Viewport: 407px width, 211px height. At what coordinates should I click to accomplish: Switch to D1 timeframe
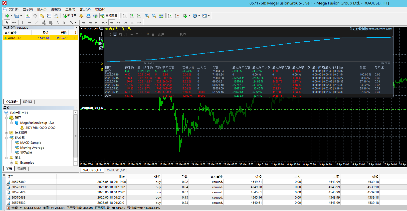[125, 22]
